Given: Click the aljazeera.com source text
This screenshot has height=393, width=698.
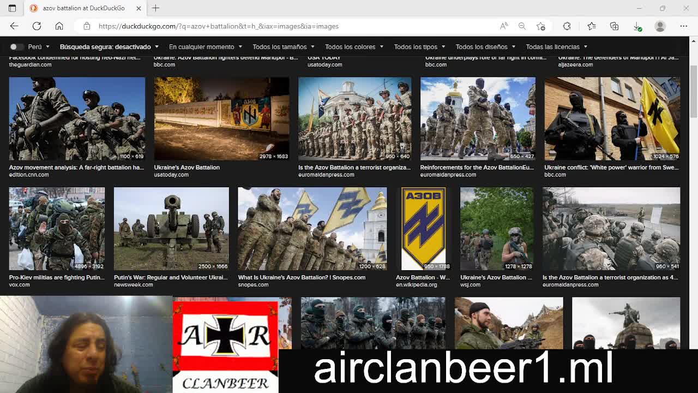Looking at the screenshot, I should 575,64.
